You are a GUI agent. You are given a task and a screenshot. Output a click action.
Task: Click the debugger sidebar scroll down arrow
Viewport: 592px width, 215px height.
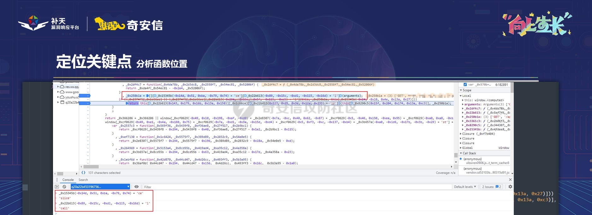512,173
